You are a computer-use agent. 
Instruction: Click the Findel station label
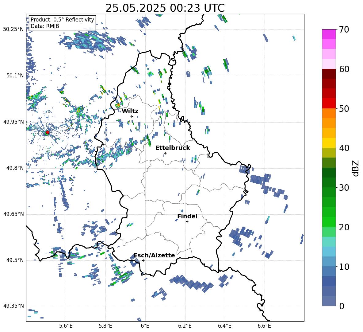[187, 216]
